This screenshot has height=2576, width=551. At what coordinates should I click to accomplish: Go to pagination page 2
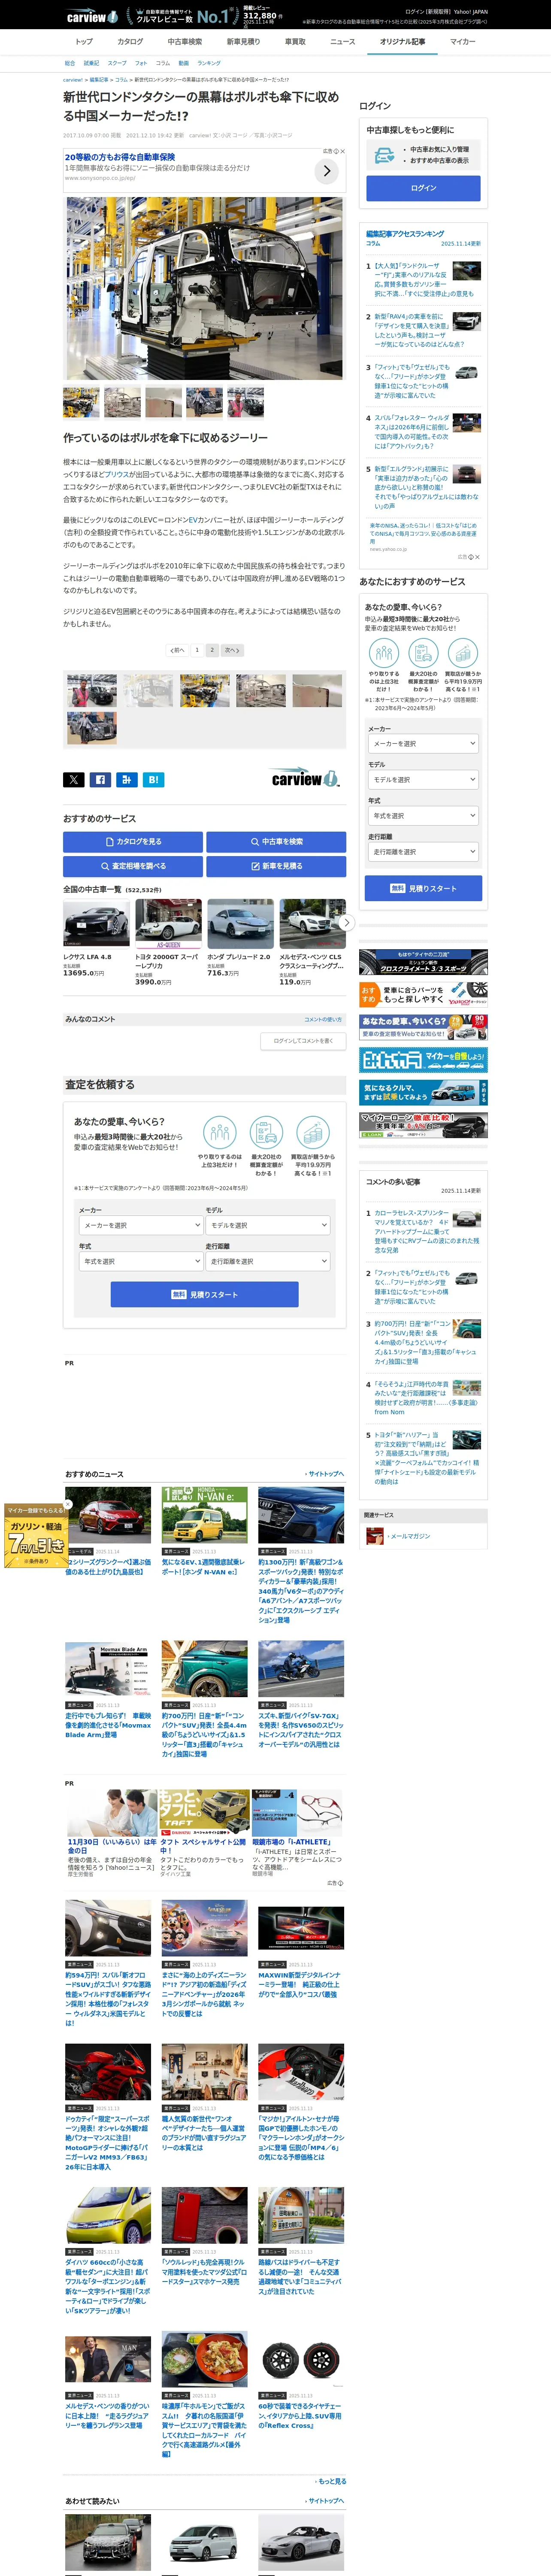pos(212,650)
